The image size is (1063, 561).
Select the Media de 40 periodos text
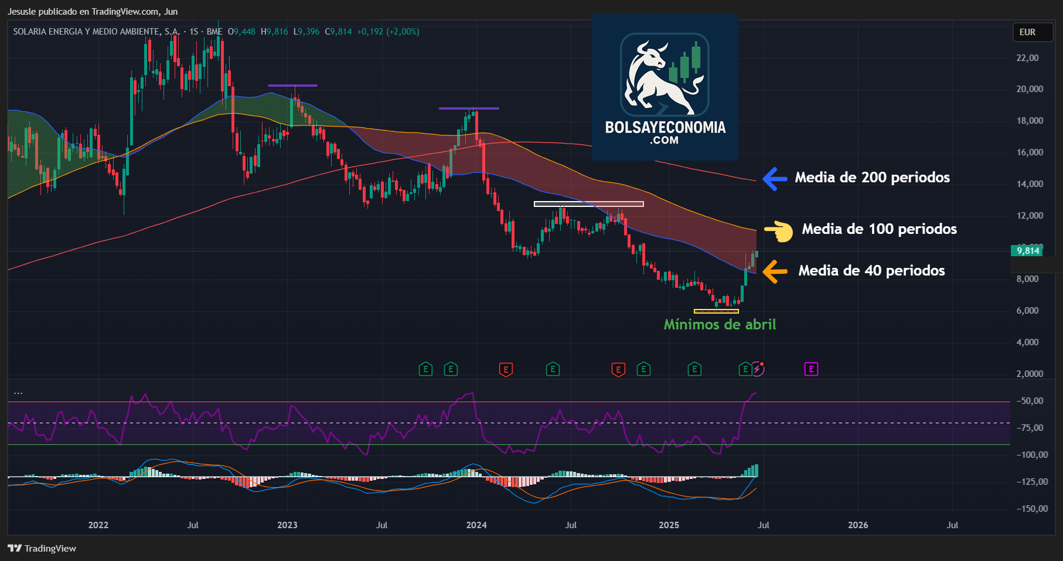click(x=871, y=271)
